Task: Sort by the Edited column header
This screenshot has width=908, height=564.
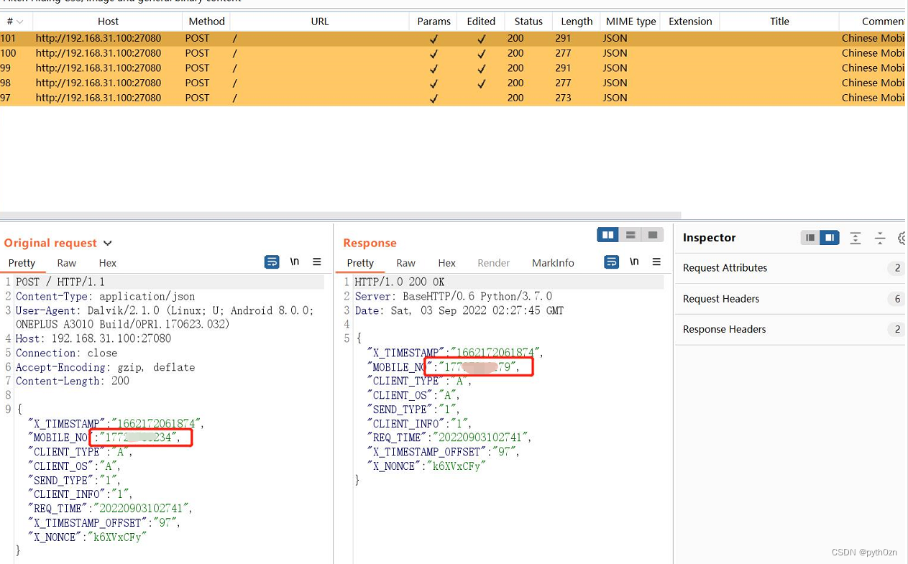Action: 481,22
